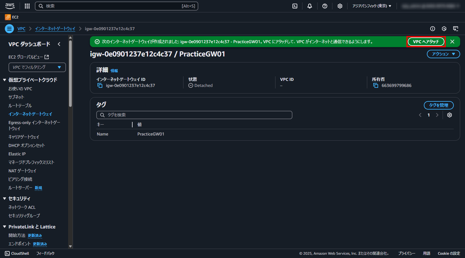Click the Name tag key cell
The width and height of the screenshot is (465, 258).
point(103,134)
